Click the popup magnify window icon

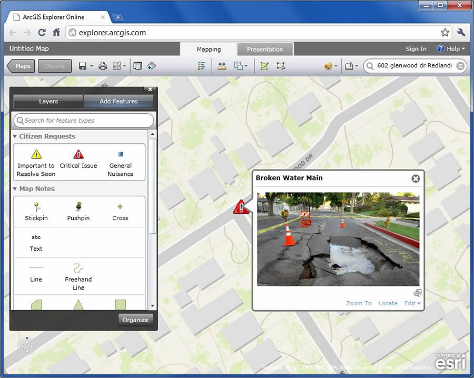(417, 293)
